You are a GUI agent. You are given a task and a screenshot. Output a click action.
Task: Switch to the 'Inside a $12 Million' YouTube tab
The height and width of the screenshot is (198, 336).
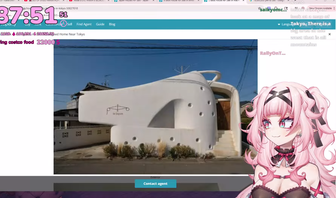coord(89,1)
